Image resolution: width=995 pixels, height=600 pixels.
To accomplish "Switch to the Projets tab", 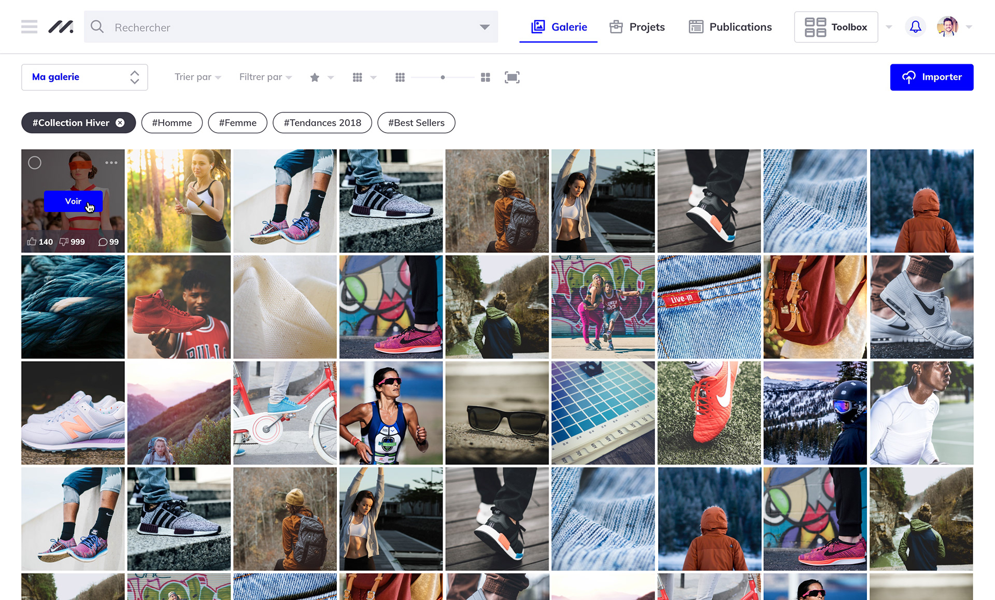I will tap(637, 27).
